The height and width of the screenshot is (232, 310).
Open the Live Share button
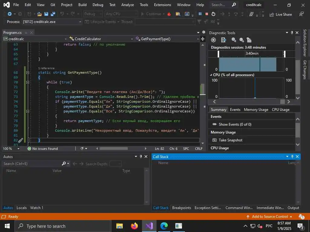click(x=281, y=14)
